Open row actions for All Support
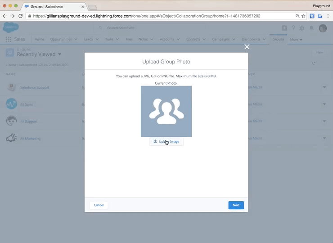Image resolution: width=333 pixels, height=243 pixels. 324,121
